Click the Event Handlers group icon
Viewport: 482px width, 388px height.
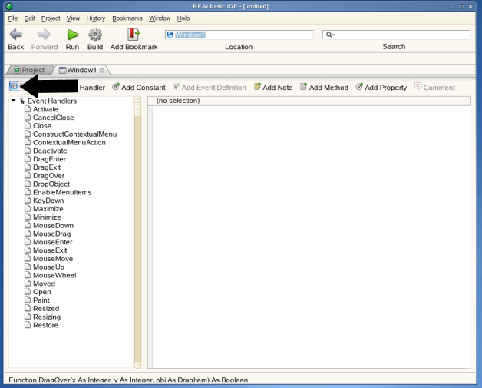(22, 101)
